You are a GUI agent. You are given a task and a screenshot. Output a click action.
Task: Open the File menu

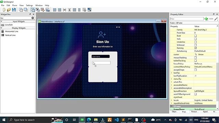3,5
